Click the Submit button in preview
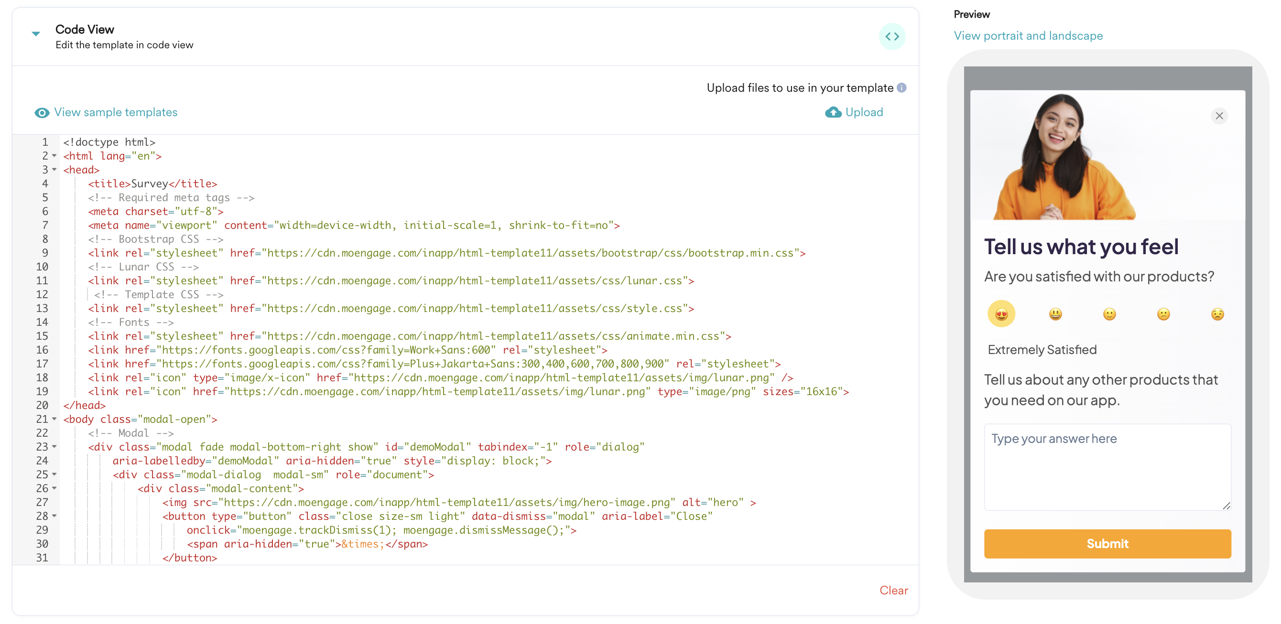Screen dimensions: 1281x624 1107,543
